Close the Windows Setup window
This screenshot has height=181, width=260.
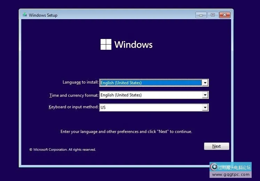pos(225,15)
